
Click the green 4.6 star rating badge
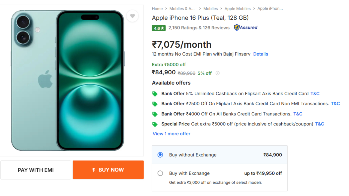(159, 28)
